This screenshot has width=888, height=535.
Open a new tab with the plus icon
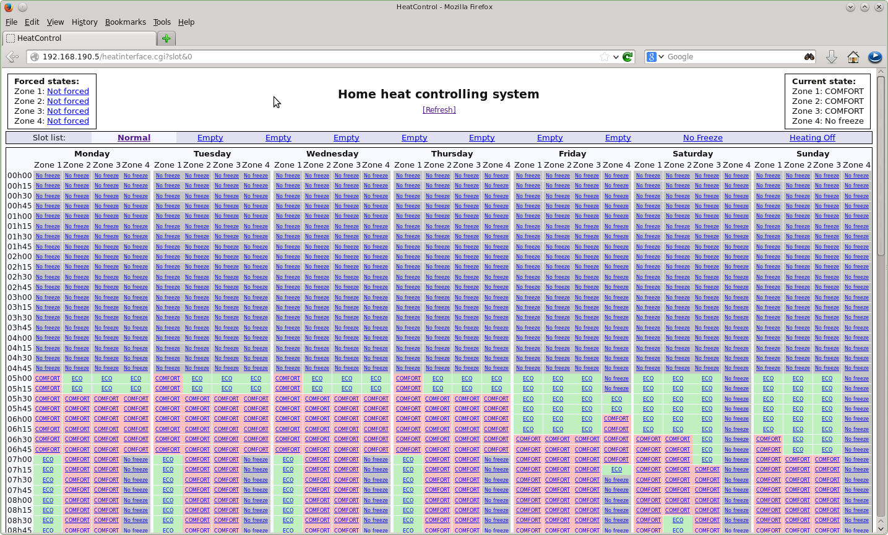click(166, 38)
